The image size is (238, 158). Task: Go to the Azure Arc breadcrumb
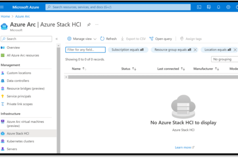(x=22, y=16)
